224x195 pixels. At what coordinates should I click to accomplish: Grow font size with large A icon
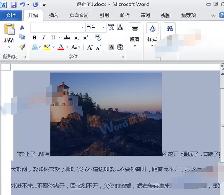pos(90,47)
